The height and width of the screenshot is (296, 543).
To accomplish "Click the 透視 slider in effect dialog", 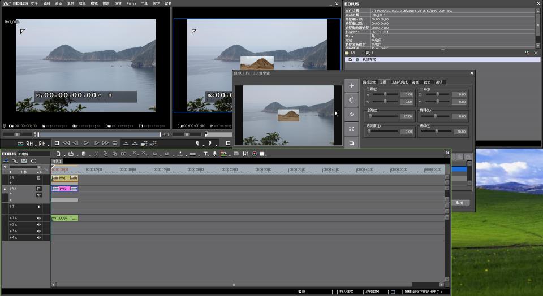I will [437, 131].
